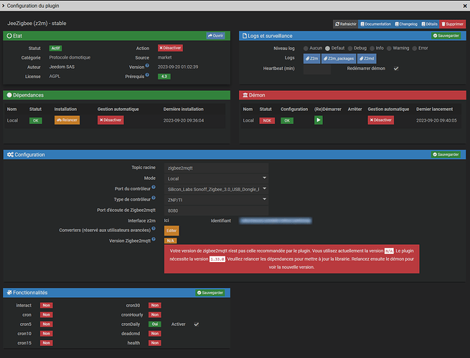Open the Changelog

pos(406,24)
